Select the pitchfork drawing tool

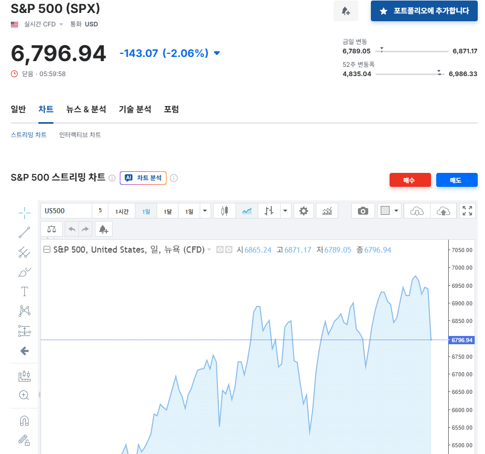pyautogui.click(x=24, y=252)
